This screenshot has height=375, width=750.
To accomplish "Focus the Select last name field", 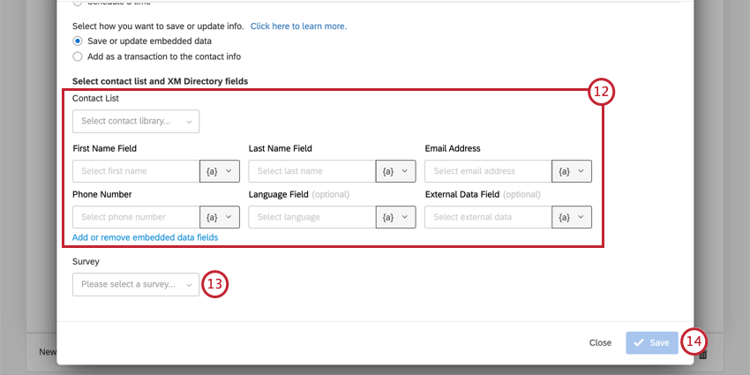I will tap(311, 171).
